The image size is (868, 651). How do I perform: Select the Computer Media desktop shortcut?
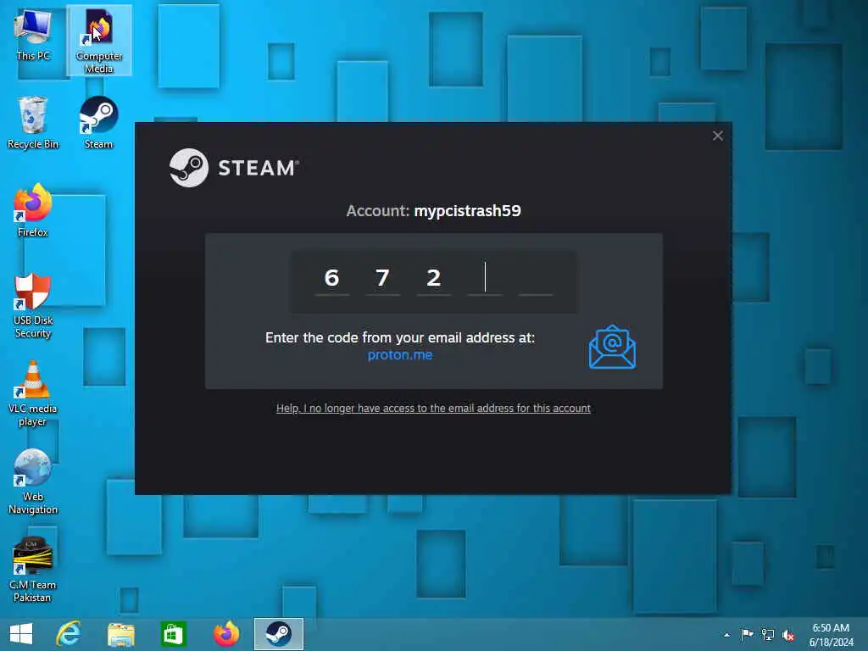[x=98, y=40]
